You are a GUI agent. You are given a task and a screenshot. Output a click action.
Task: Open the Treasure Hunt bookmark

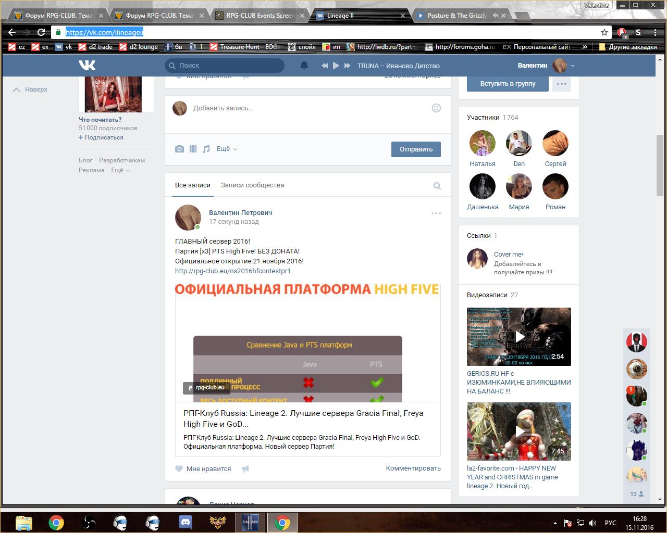245,47
